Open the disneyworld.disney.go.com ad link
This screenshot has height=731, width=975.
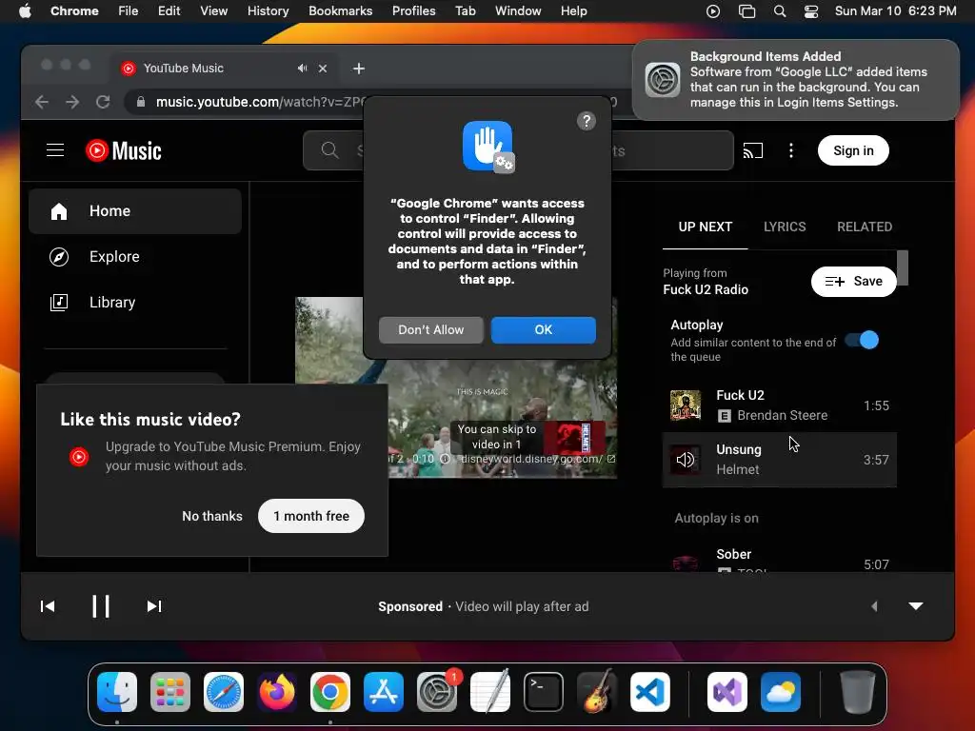click(538, 459)
